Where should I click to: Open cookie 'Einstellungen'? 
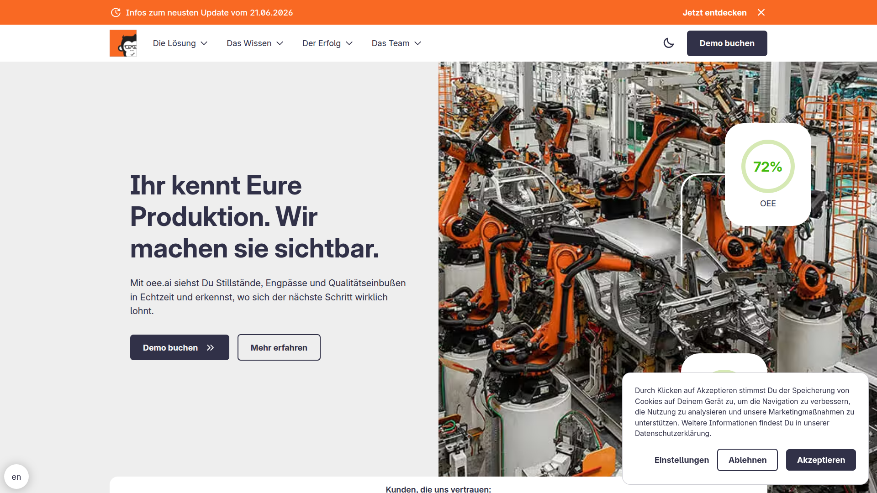(682, 460)
